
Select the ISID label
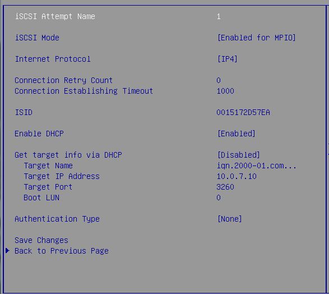pos(24,112)
